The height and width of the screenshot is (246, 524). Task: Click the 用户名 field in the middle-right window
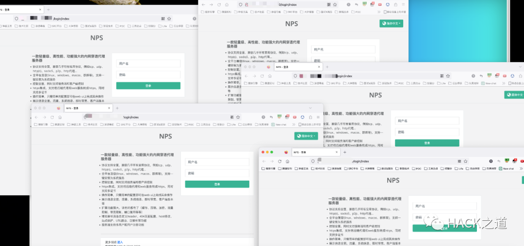point(427,121)
